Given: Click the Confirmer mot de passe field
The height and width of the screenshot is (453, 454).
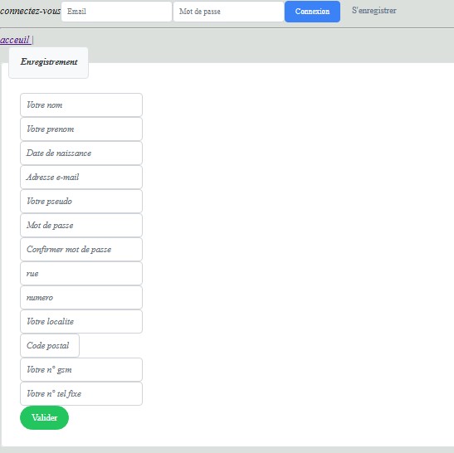Looking at the screenshot, I should click(x=81, y=249).
